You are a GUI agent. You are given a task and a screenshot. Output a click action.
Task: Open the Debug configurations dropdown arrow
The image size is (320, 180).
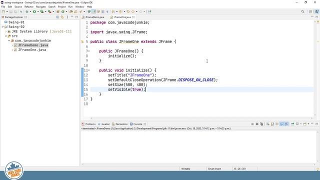click(x=30, y=11)
